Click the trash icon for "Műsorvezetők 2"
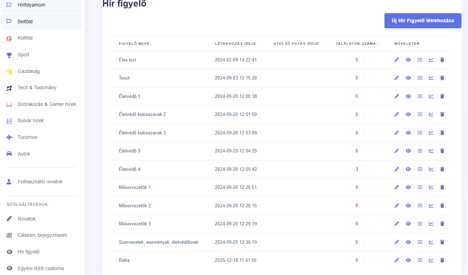Image resolution: width=468 pixels, height=275 pixels. click(x=442, y=205)
